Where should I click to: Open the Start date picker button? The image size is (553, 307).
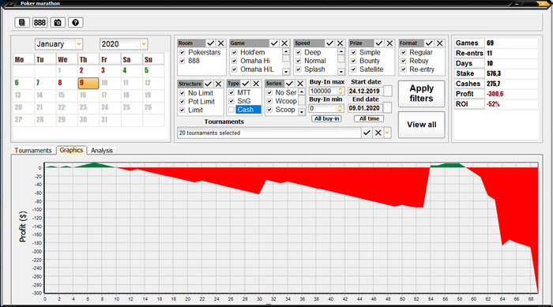point(387,91)
